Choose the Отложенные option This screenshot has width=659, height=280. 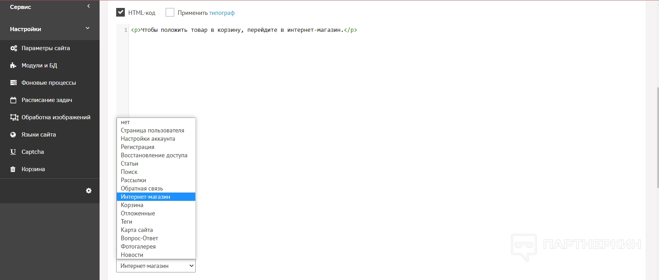[156, 213]
